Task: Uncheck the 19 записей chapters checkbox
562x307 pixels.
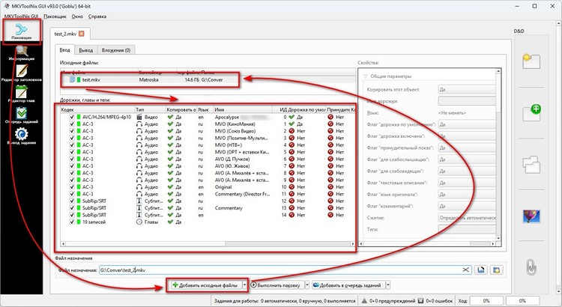Action: pos(72,222)
